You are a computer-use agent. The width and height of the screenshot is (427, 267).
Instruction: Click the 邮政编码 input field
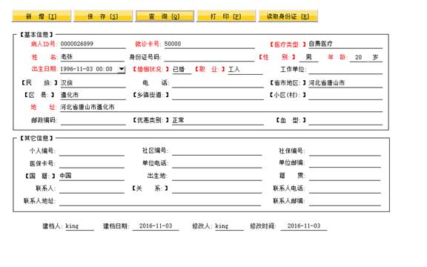(93, 120)
